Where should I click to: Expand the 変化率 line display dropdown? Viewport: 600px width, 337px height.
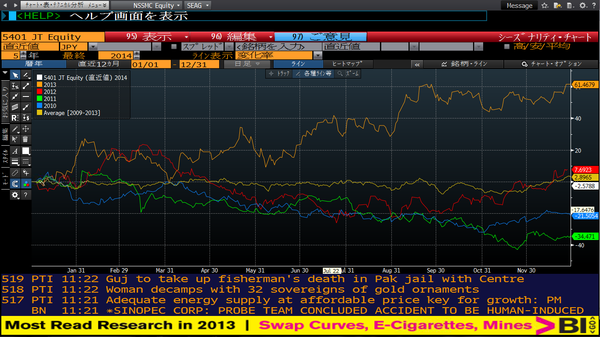(x=318, y=55)
